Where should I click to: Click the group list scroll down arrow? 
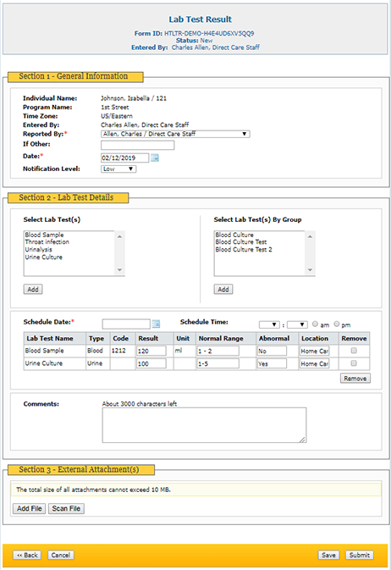click(310, 270)
